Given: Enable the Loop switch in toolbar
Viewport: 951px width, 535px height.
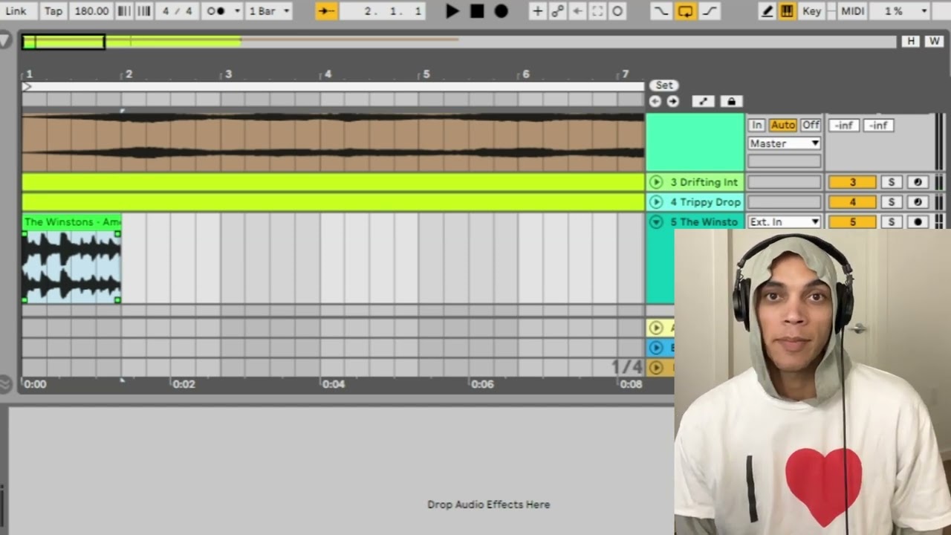Looking at the screenshot, I should tap(685, 11).
